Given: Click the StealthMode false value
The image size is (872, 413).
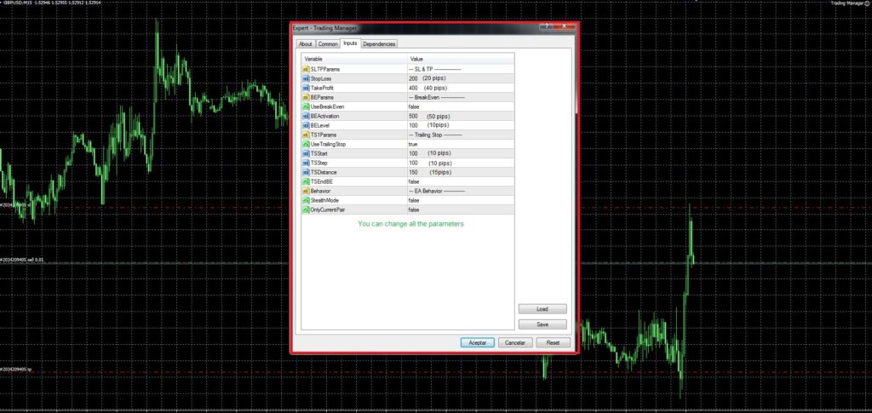Looking at the screenshot, I should pyautogui.click(x=414, y=200).
